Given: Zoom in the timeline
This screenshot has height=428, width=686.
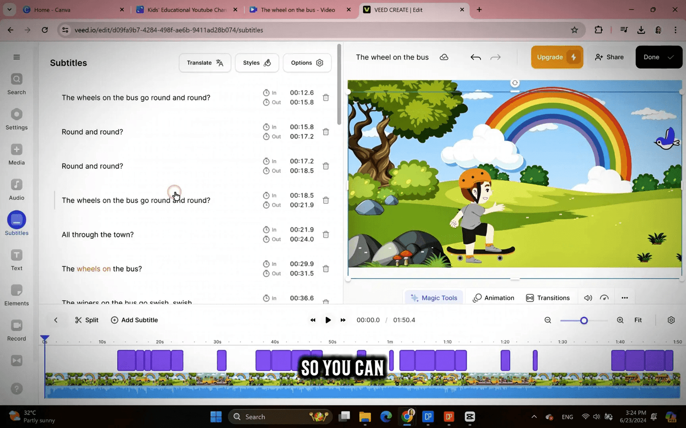Looking at the screenshot, I should click(x=620, y=320).
